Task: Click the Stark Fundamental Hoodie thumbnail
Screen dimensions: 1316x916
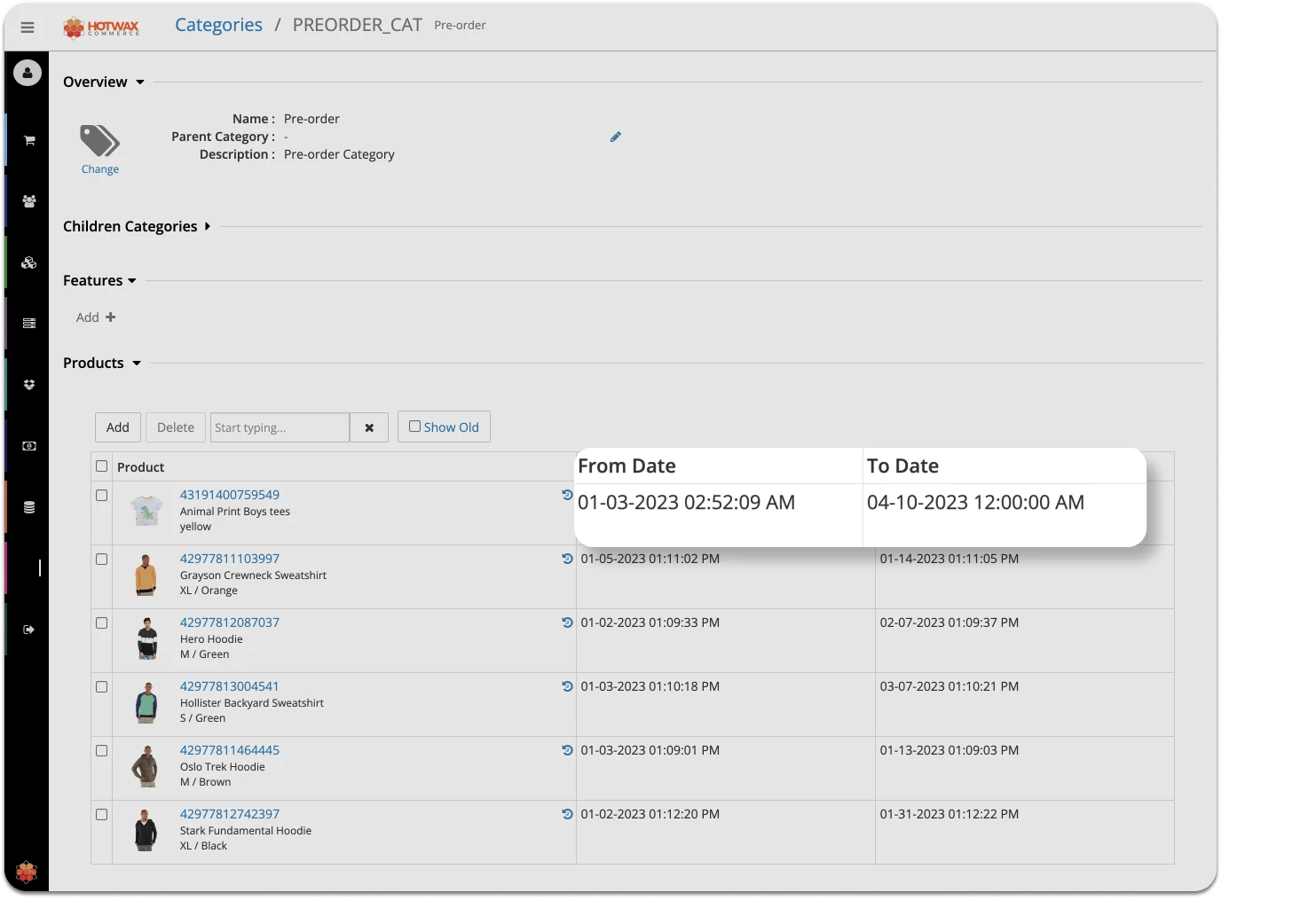Action: coord(146,830)
